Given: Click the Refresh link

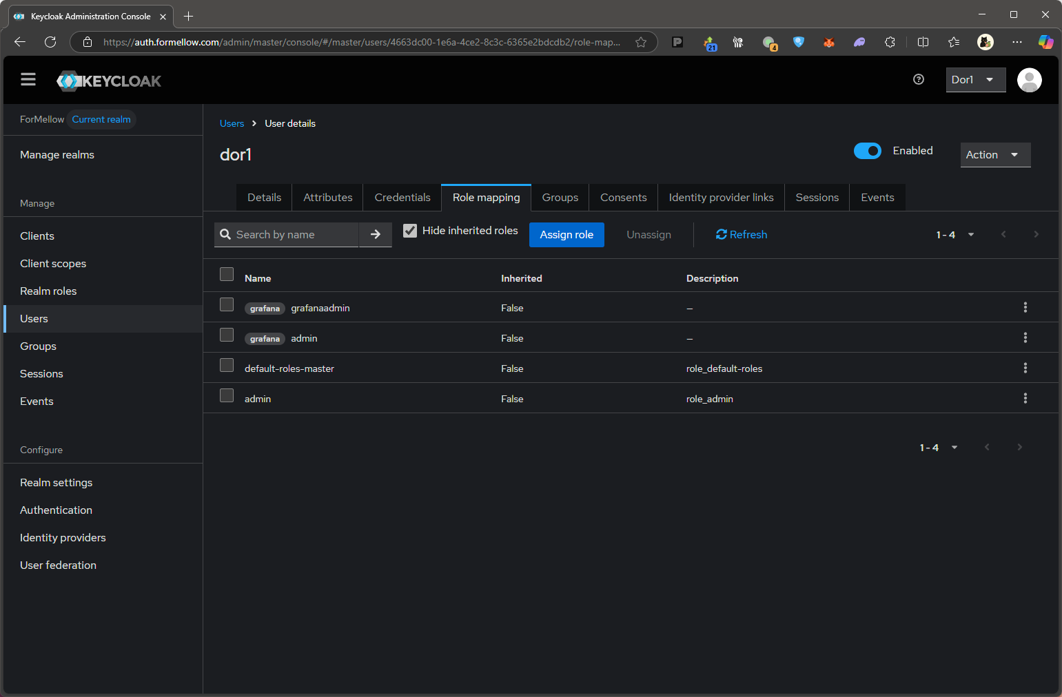Looking at the screenshot, I should coord(742,235).
